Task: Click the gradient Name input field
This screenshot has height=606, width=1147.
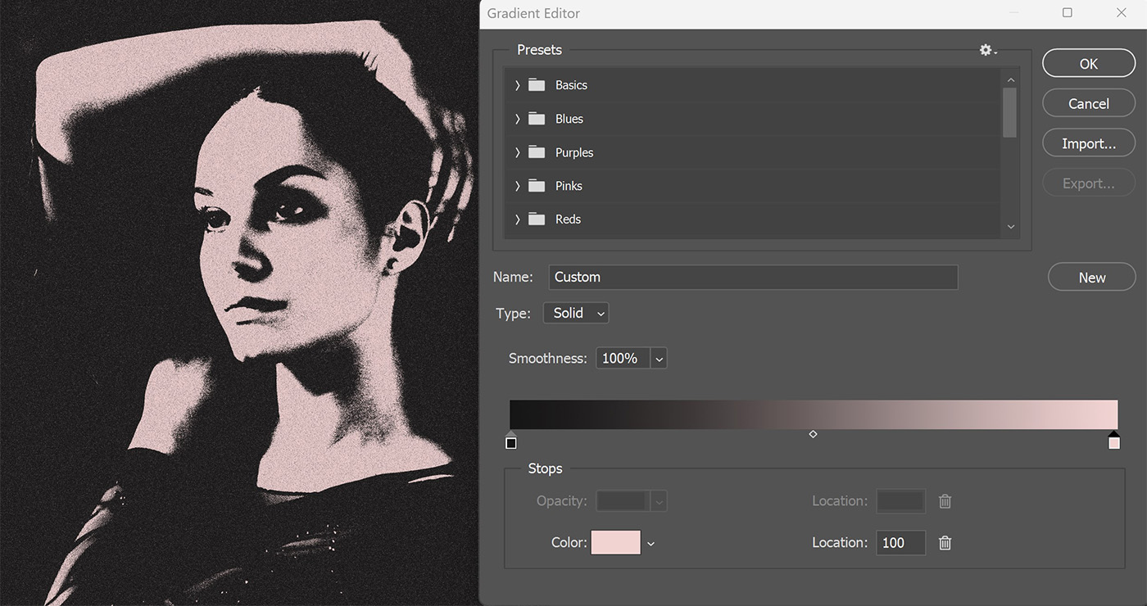Action: 752,277
